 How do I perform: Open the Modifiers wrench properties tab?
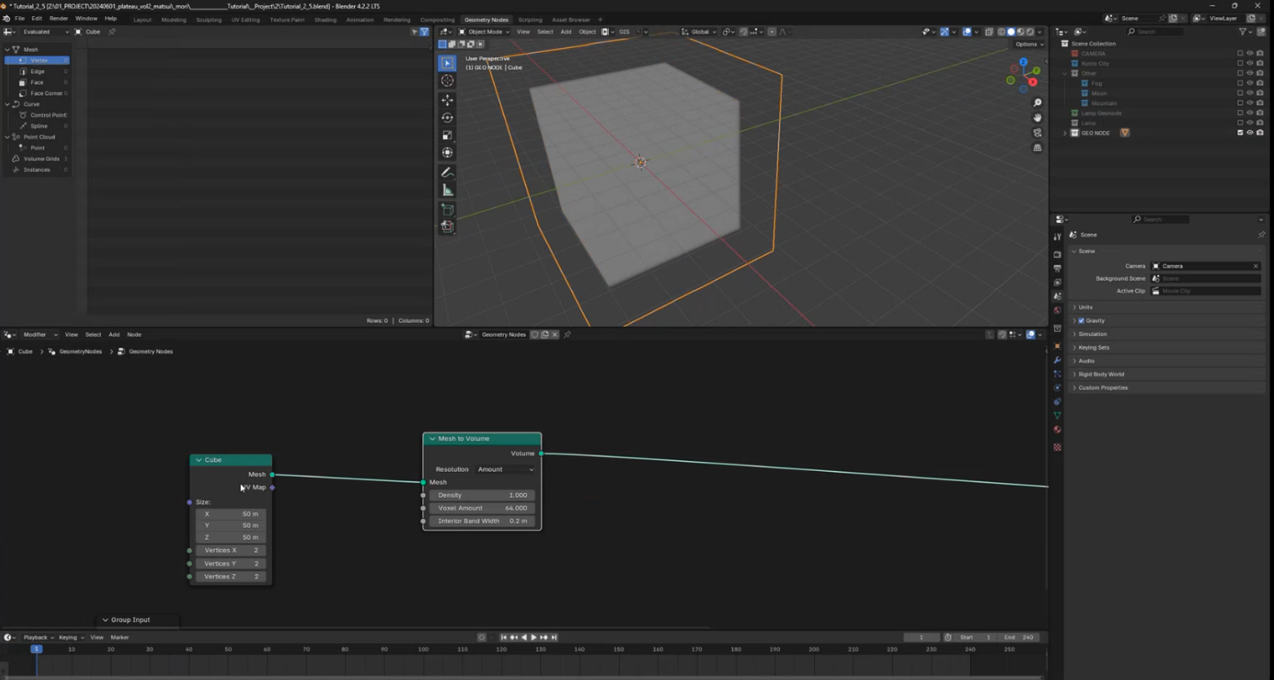coord(1057,360)
